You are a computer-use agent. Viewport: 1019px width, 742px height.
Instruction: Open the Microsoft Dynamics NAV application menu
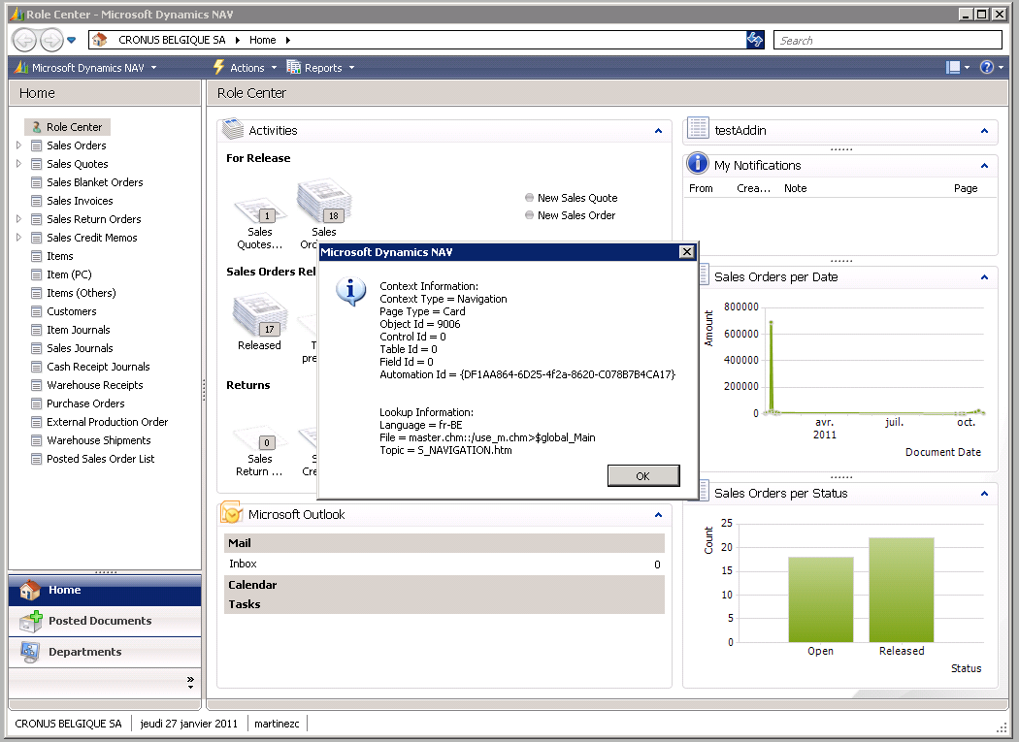pyautogui.click(x=87, y=68)
